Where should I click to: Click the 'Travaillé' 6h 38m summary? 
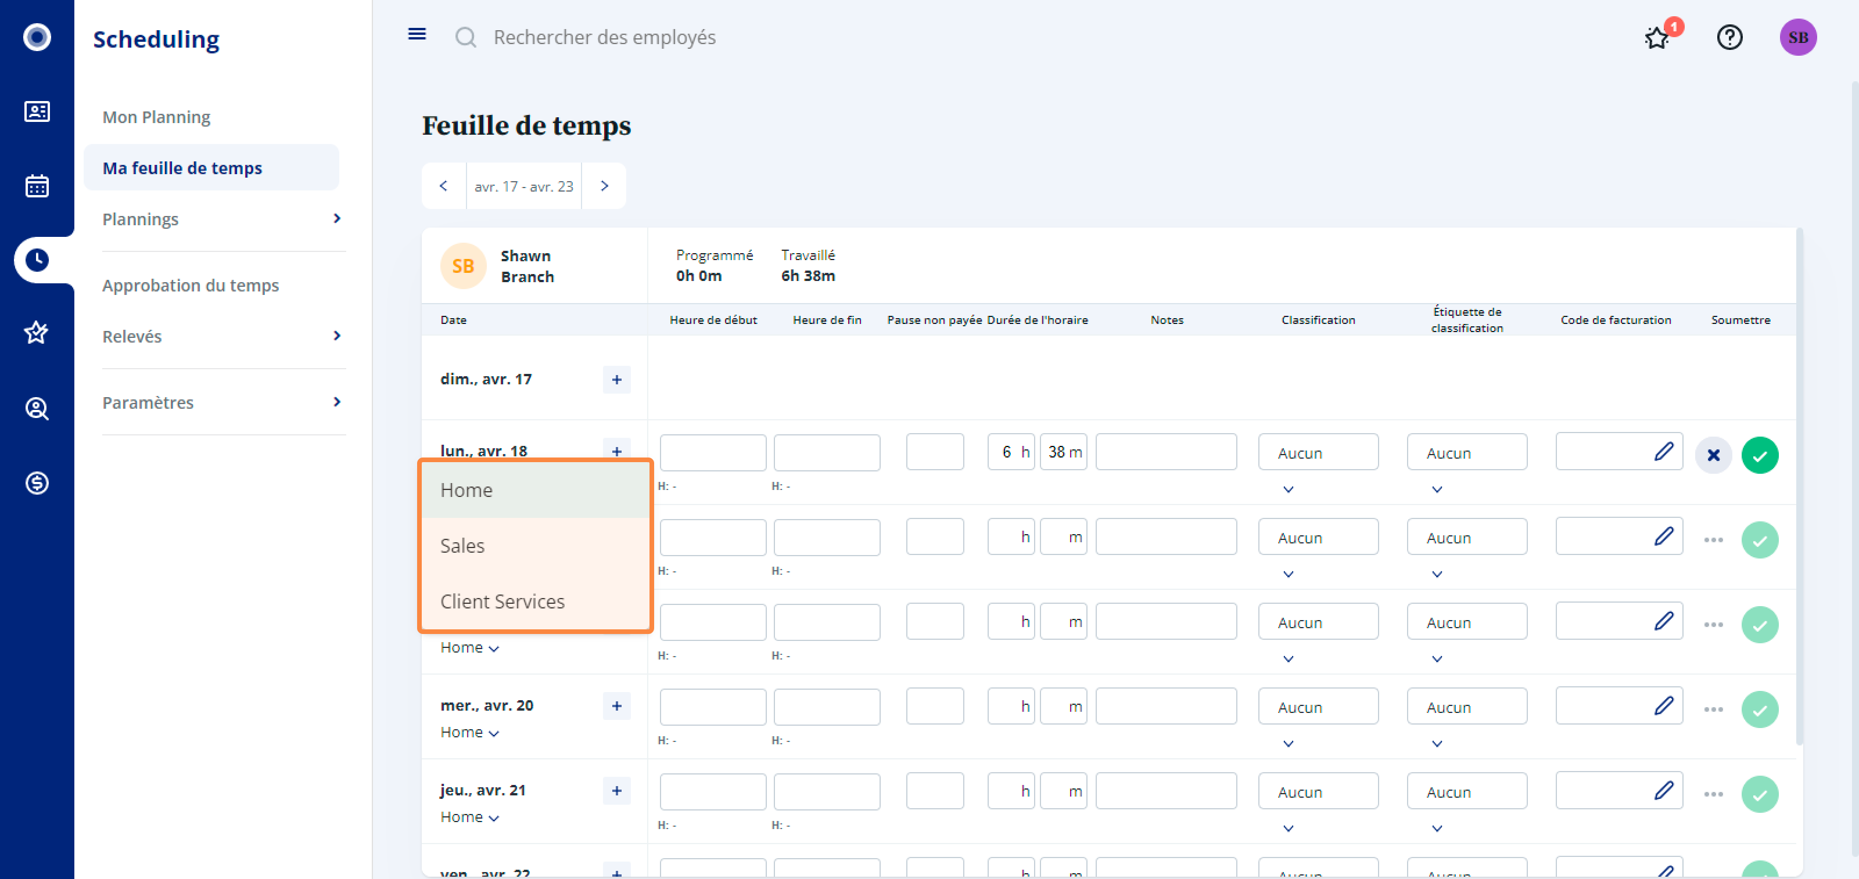click(x=808, y=265)
